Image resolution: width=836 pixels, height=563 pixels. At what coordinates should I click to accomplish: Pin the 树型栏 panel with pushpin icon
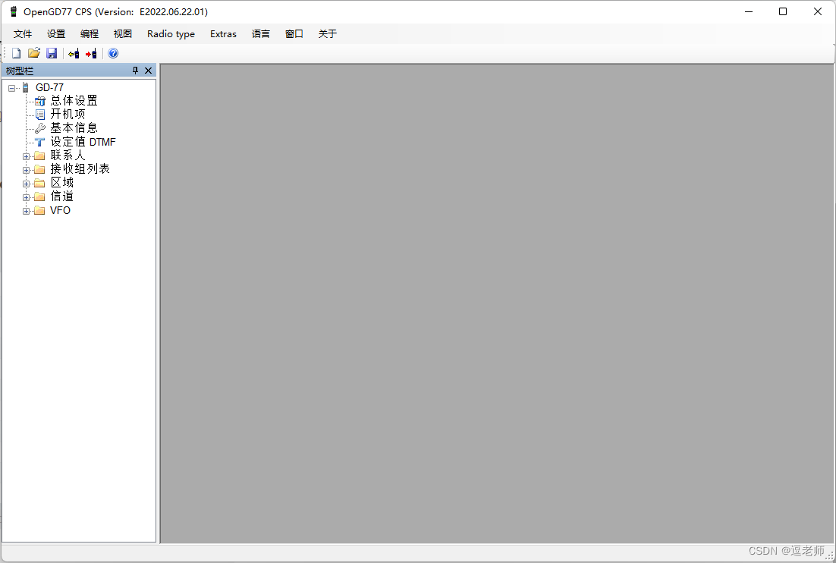click(x=135, y=71)
